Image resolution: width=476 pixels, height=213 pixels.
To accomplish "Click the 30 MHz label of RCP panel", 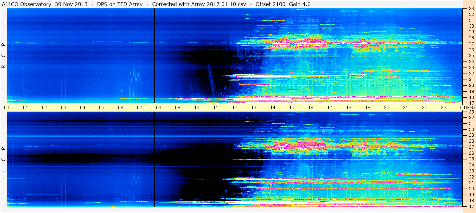I will pos(471,26).
